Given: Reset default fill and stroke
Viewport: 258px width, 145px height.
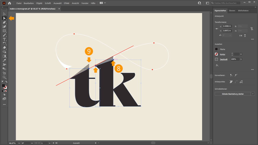Looking at the screenshot, I should tap(3, 82).
